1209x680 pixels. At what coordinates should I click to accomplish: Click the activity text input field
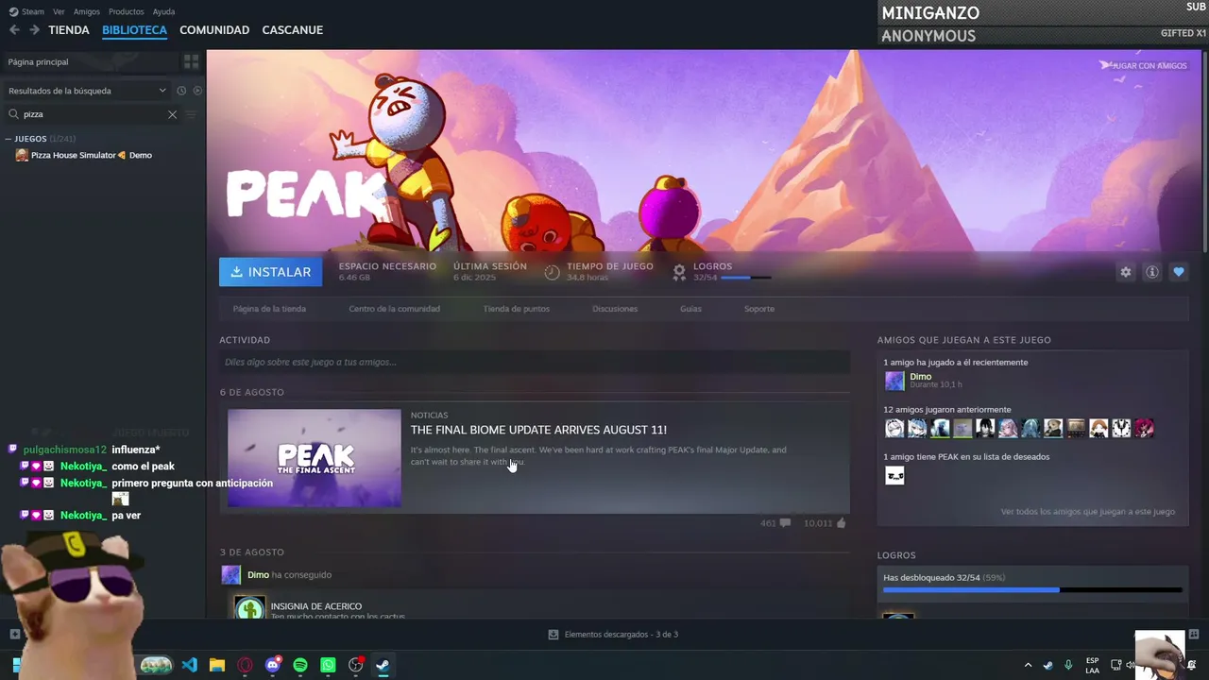[x=535, y=362]
